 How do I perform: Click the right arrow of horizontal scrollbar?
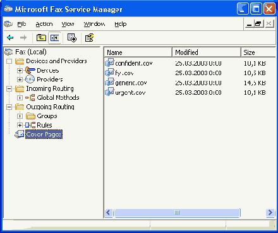(270, 213)
